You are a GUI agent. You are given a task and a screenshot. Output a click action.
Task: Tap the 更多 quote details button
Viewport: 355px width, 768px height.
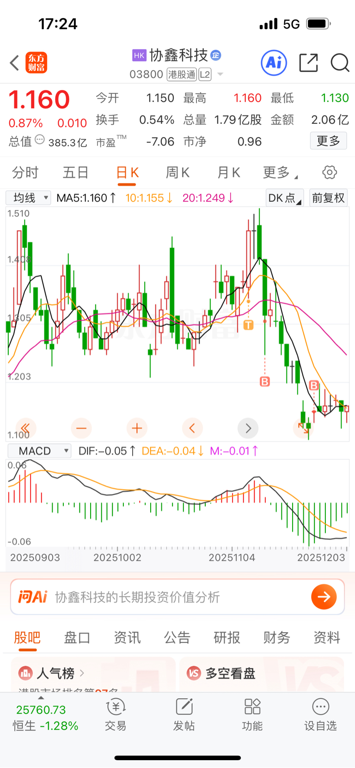point(328,140)
